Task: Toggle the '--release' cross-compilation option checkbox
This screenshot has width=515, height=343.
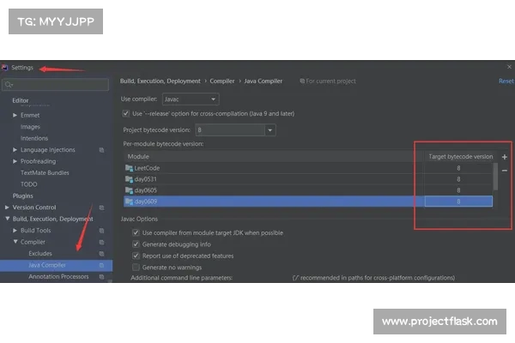Action: (126, 113)
